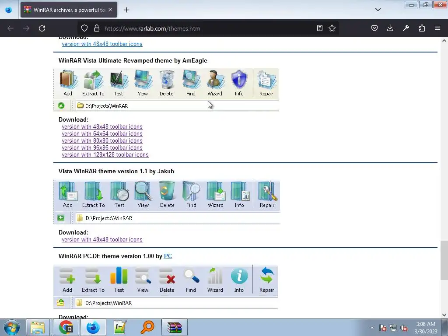This screenshot has width=448, height=336.
Task: Click Test stopwatch icon in Jakub theme
Action: (119, 191)
